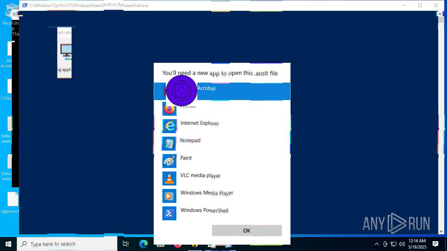Select the CCleaner desktop shortcut

pos(6,90)
